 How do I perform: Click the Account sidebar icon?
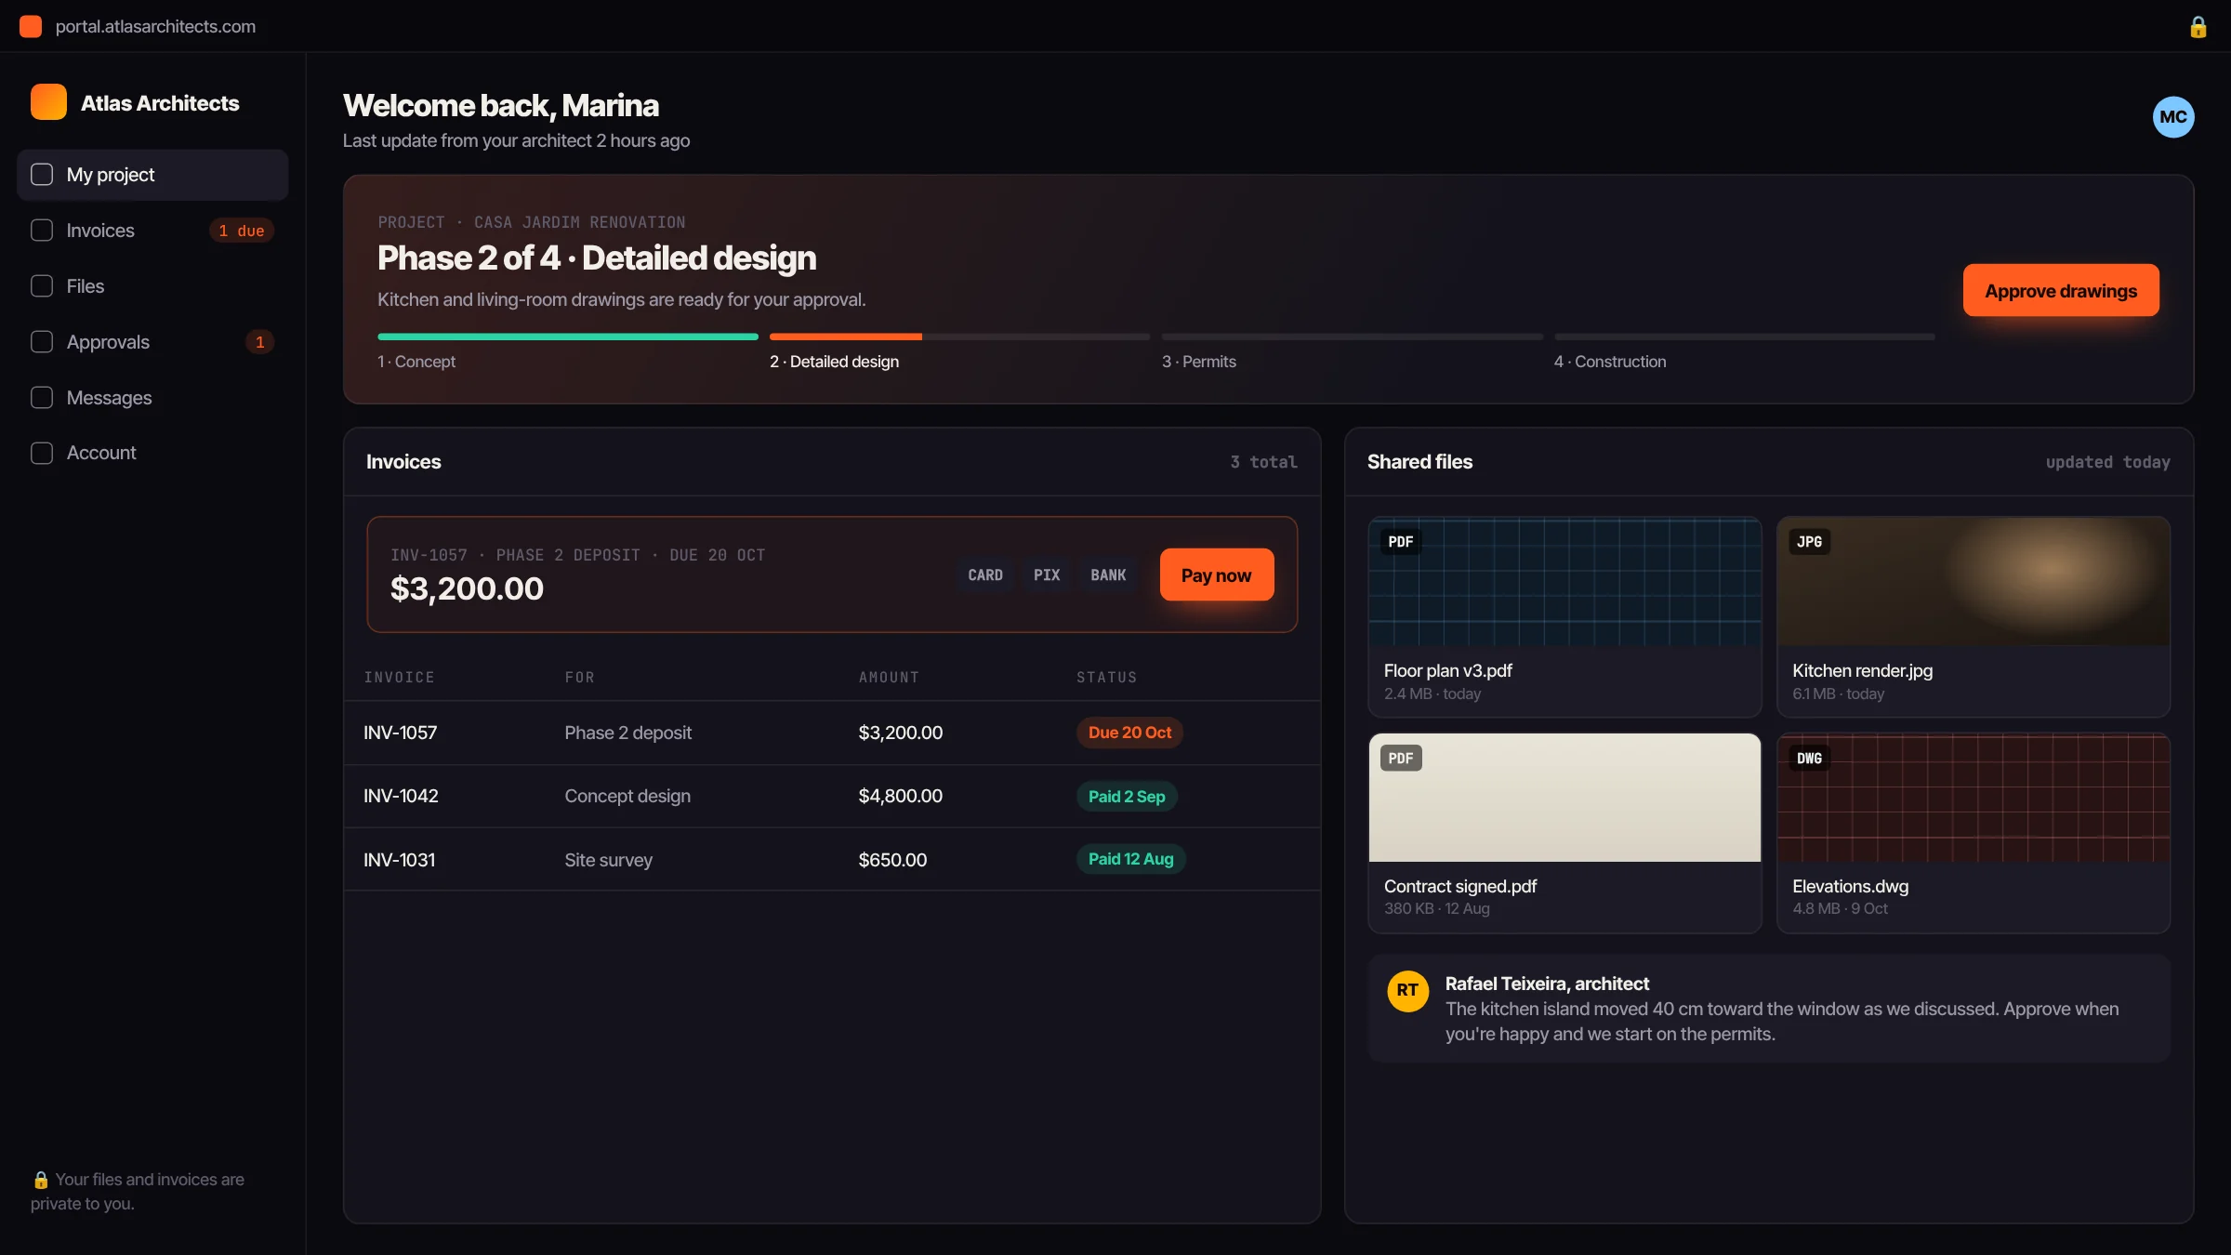(x=42, y=453)
